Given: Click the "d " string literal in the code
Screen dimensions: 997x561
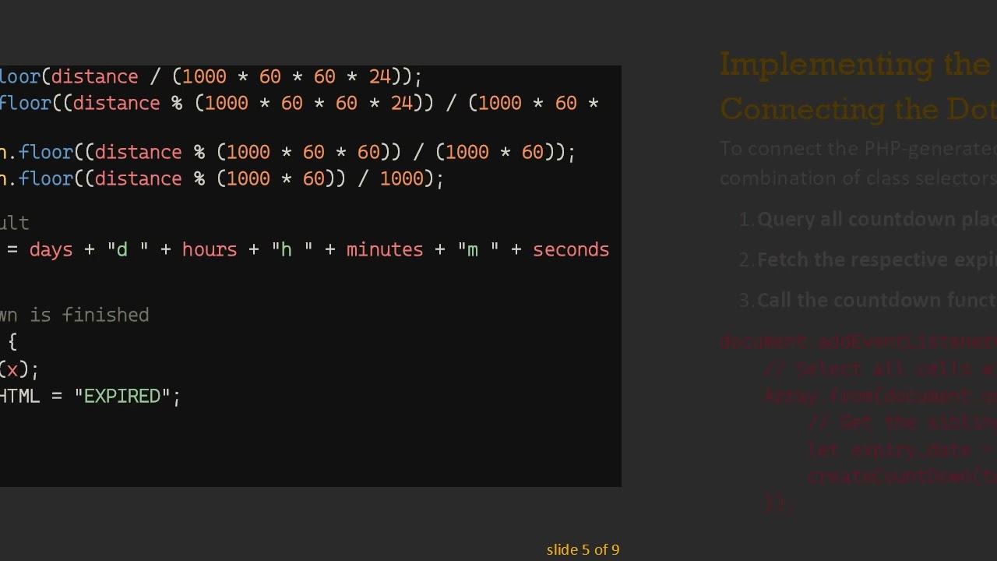Looking at the screenshot, I should 128,250.
